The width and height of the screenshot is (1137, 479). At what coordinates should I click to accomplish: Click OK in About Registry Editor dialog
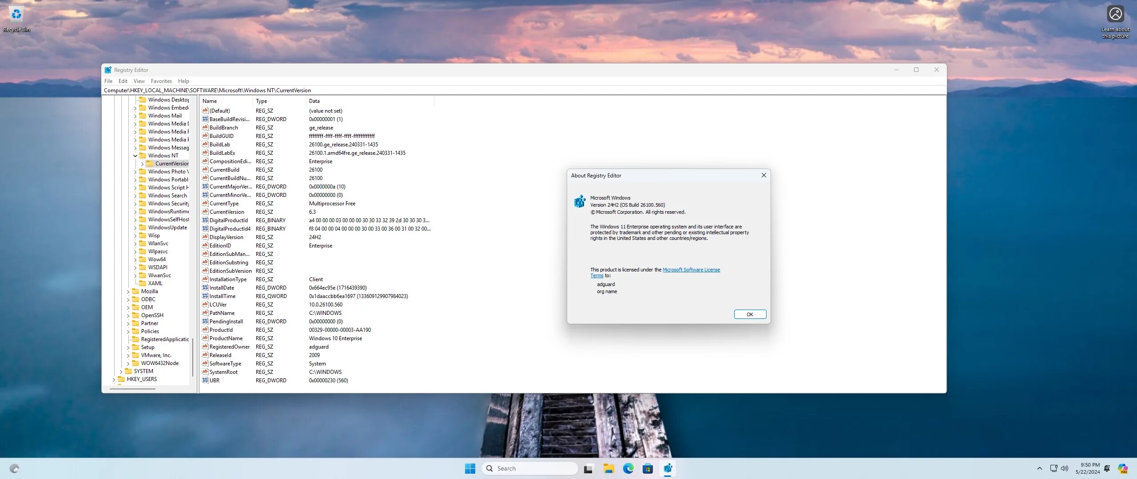coord(750,314)
